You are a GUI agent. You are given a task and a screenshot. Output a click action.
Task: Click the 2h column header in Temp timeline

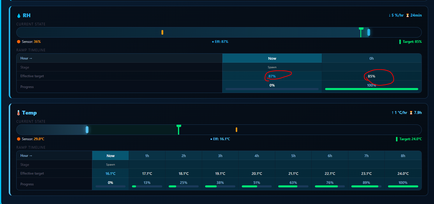tap(184, 156)
